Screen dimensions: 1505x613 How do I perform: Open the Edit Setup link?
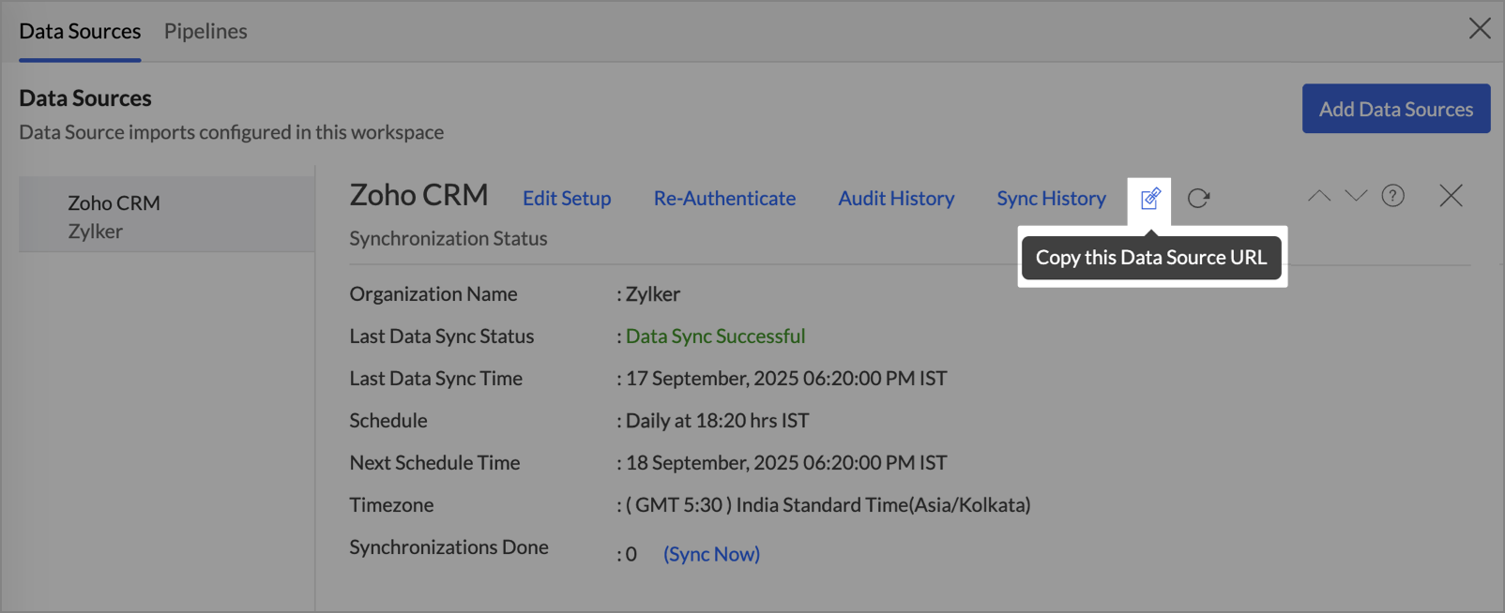click(567, 199)
